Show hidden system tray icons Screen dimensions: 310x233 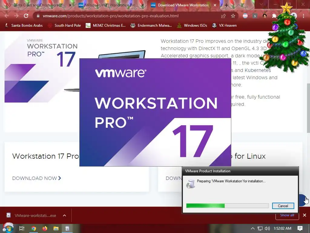pos(253,228)
